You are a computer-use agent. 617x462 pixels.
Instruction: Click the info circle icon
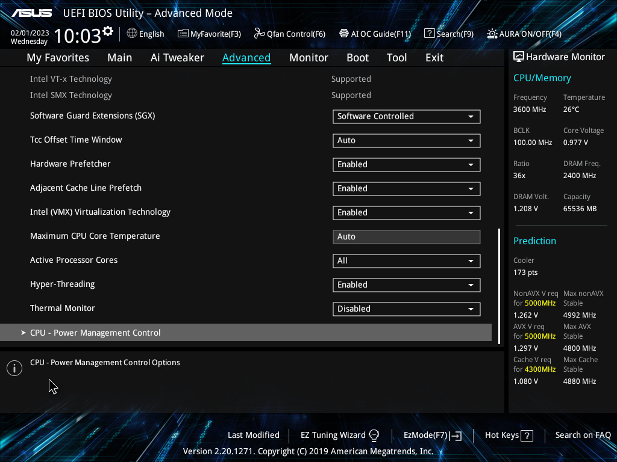tap(14, 368)
